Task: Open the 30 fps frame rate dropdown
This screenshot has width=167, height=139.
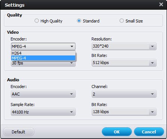Action: click(x=43, y=63)
